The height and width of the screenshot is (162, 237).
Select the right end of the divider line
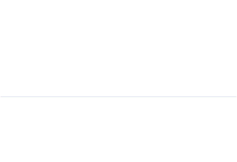pos(236,96)
